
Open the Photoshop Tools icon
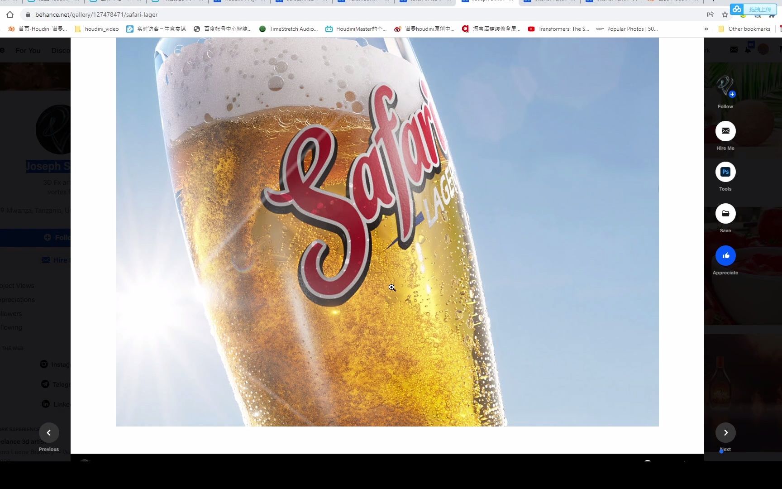pos(725,172)
